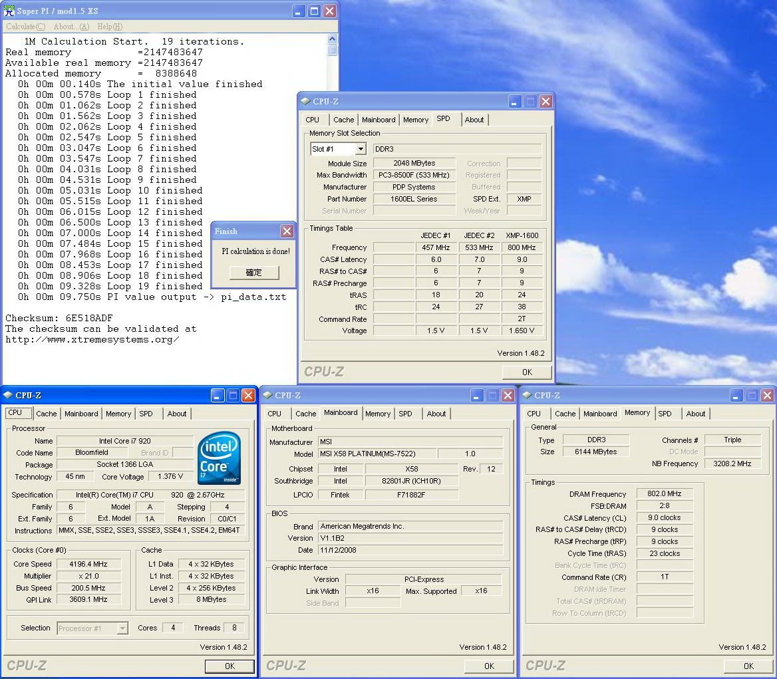Click the Max Bandwidth PC3-8500F value

pos(414,176)
